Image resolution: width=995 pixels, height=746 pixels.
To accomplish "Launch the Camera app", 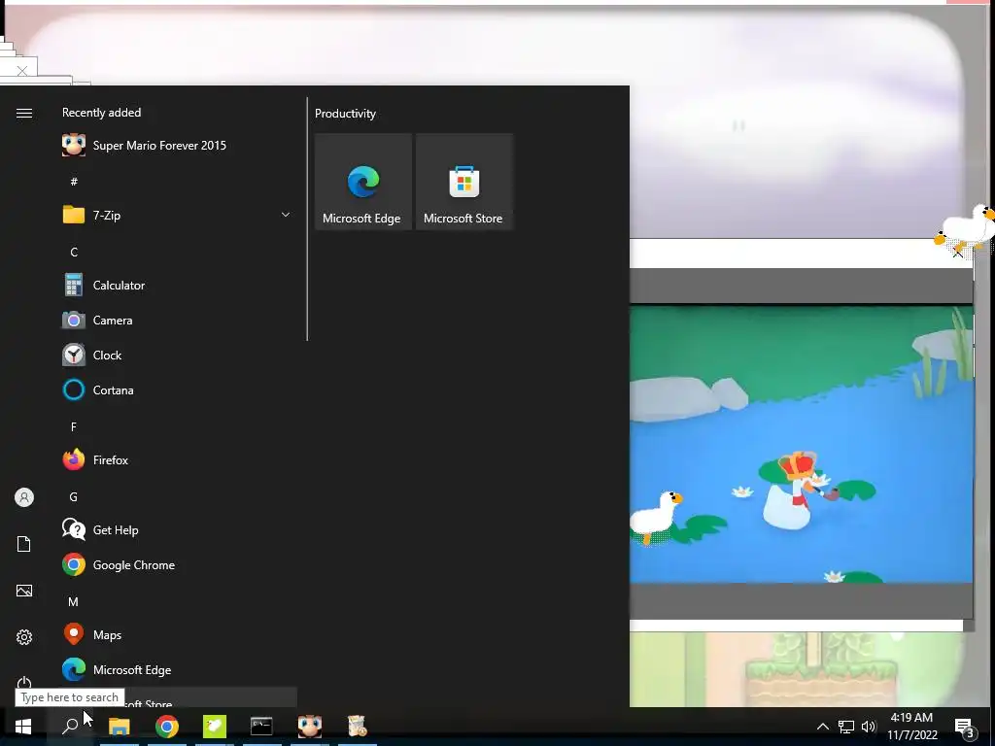I will coord(179,321).
